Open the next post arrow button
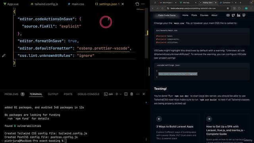254x143 pixels. click(x=209, y=119)
